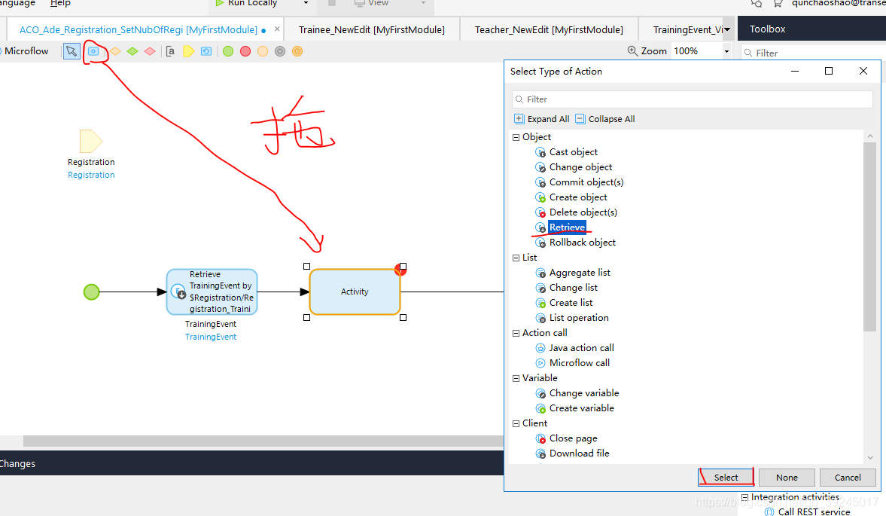This screenshot has height=516, width=886.
Task: Click the Cancel button
Action: pyautogui.click(x=847, y=477)
